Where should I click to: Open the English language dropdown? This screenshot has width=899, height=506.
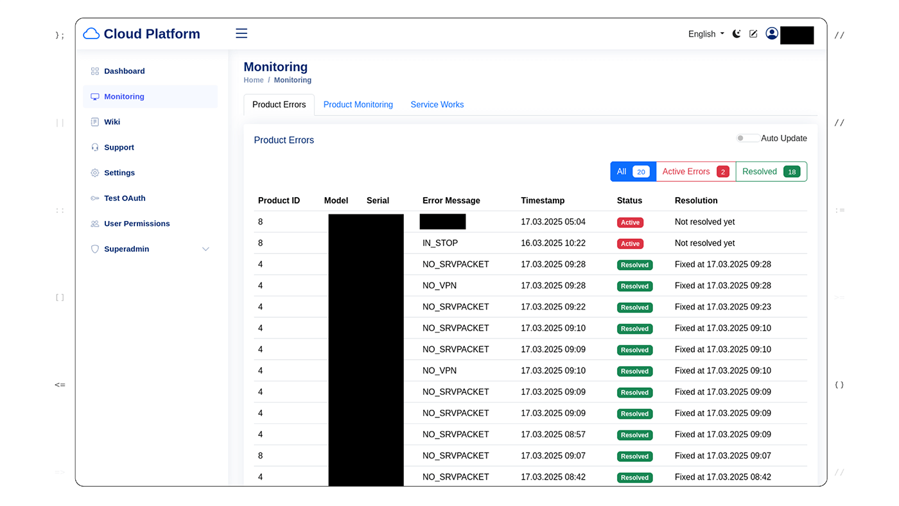pyautogui.click(x=706, y=34)
